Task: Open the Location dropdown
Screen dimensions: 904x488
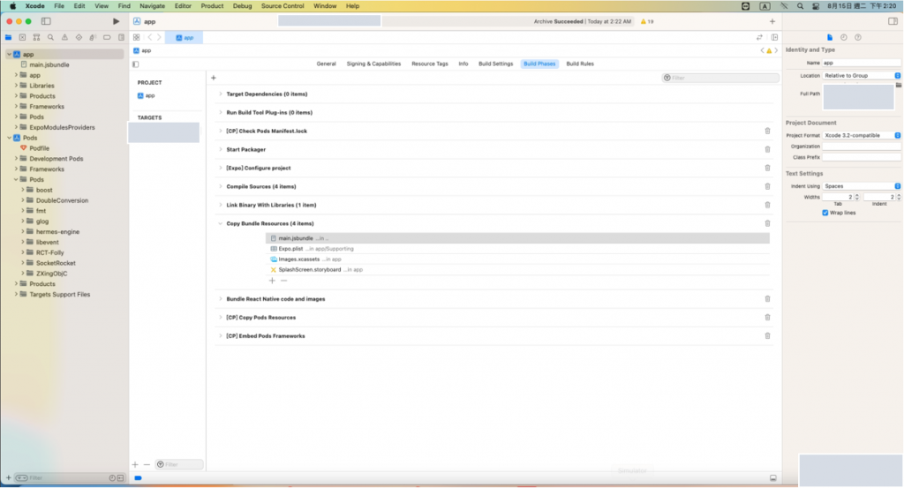Action: tap(862, 76)
